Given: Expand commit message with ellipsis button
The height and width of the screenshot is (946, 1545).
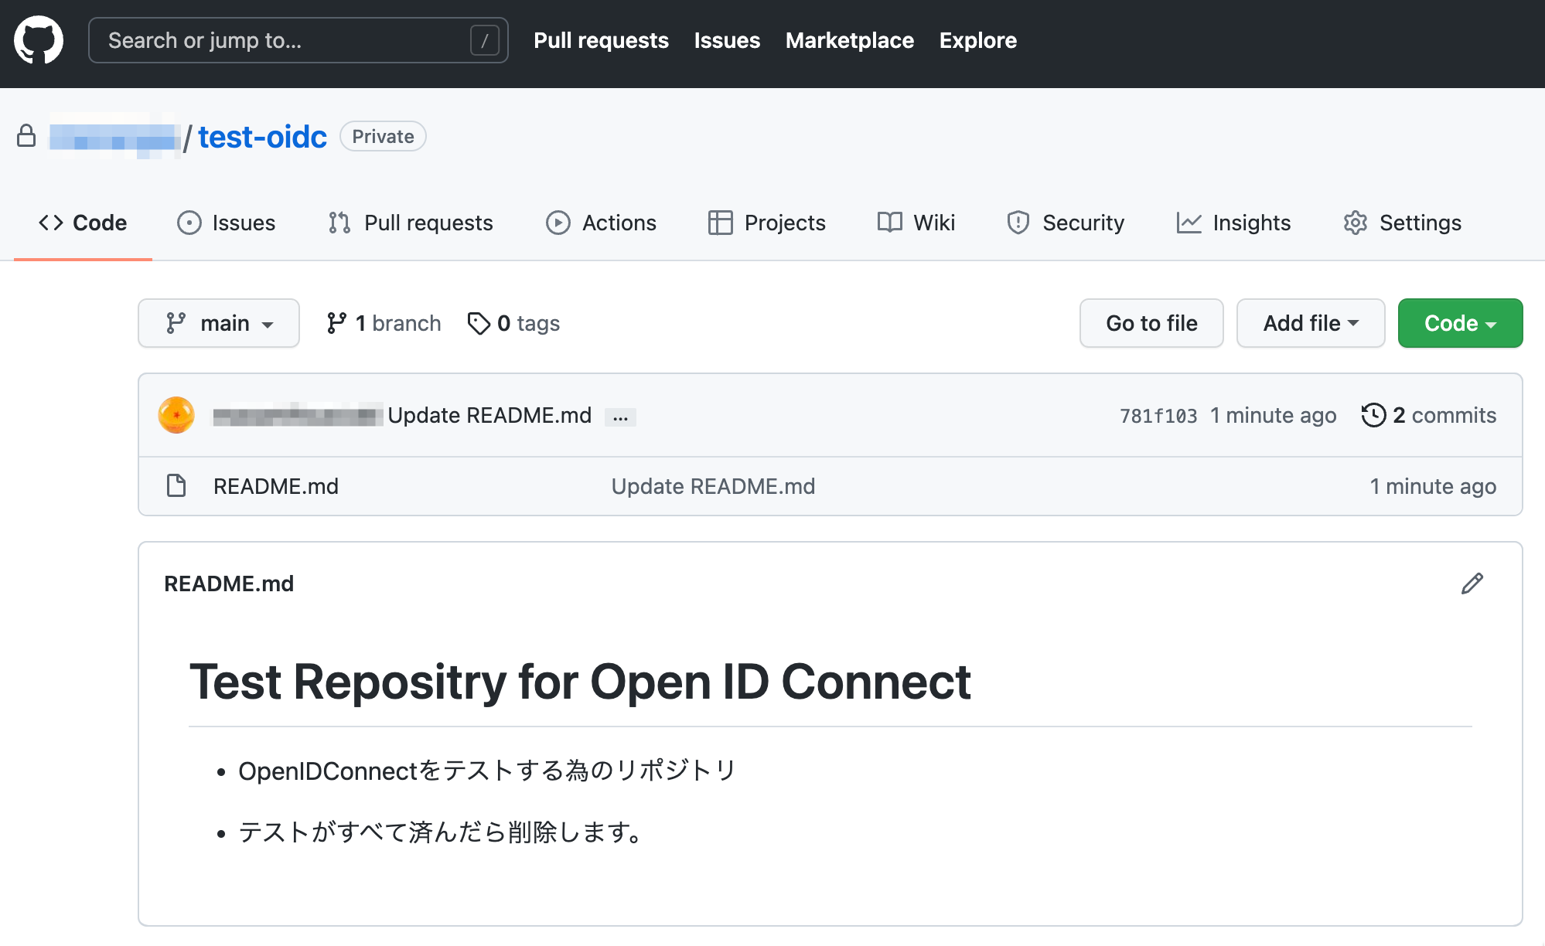Looking at the screenshot, I should [x=620, y=417].
